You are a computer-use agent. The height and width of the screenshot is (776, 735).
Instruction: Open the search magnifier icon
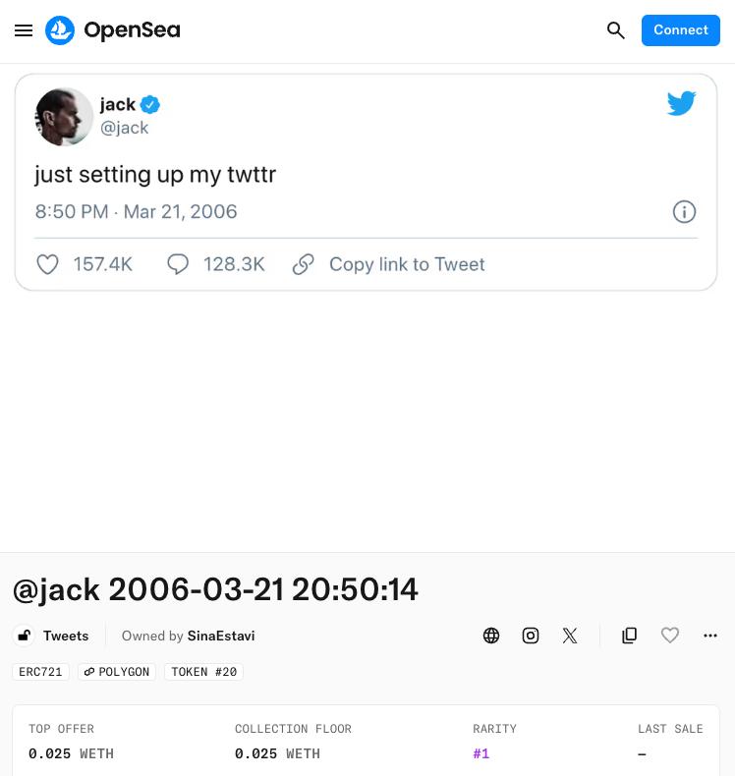click(x=616, y=30)
